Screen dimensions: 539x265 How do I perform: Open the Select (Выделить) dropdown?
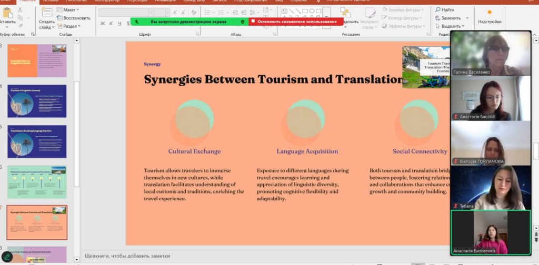coord(449,26)
